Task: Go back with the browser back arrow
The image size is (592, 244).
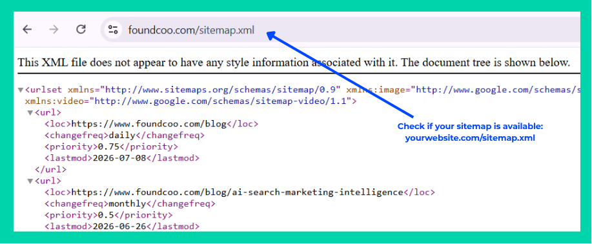Action: coord(27,30)
